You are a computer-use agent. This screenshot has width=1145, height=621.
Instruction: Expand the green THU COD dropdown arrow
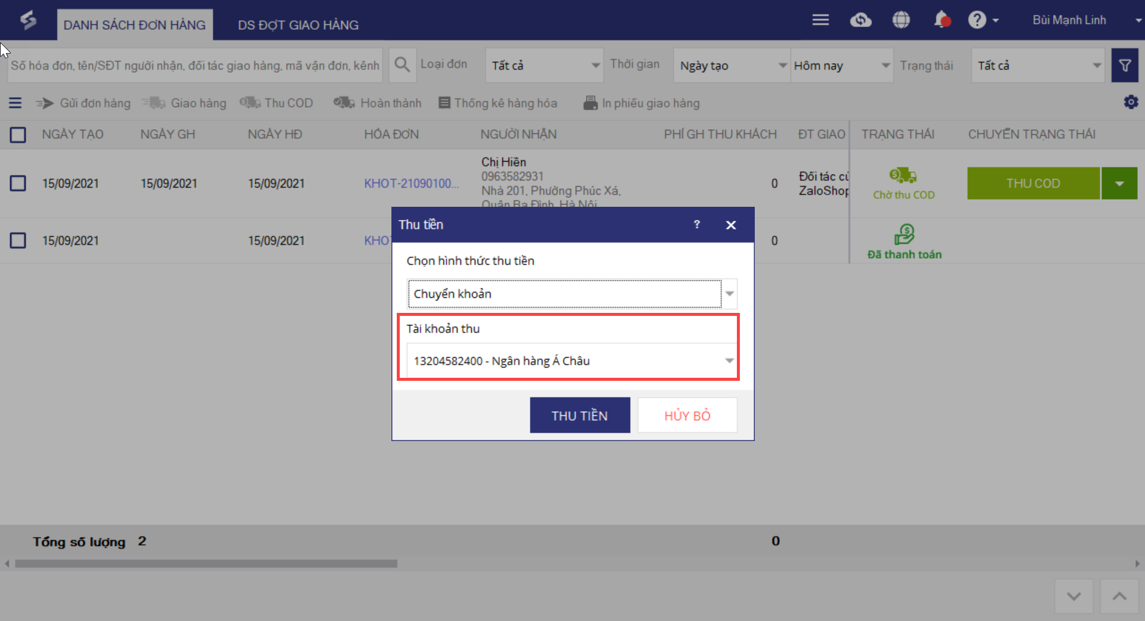tap(1119, 184)
